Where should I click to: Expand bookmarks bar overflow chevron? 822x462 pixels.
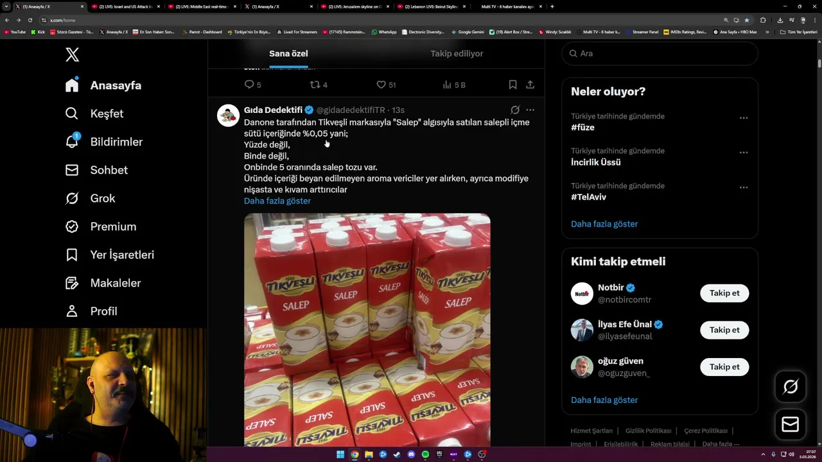767,31
